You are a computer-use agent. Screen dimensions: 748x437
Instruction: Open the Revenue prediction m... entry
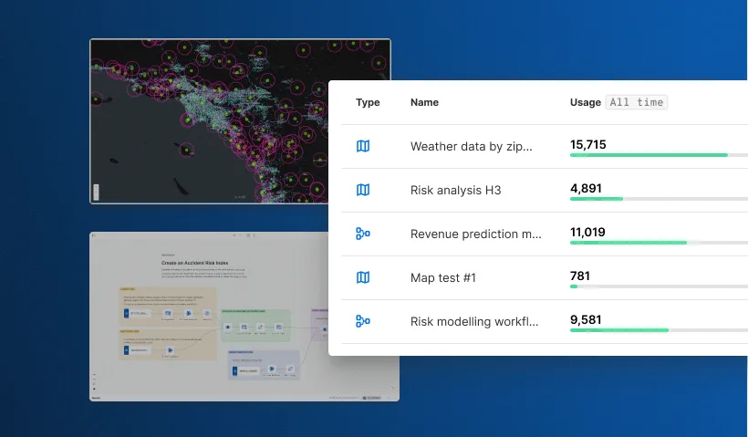point(475,234)
